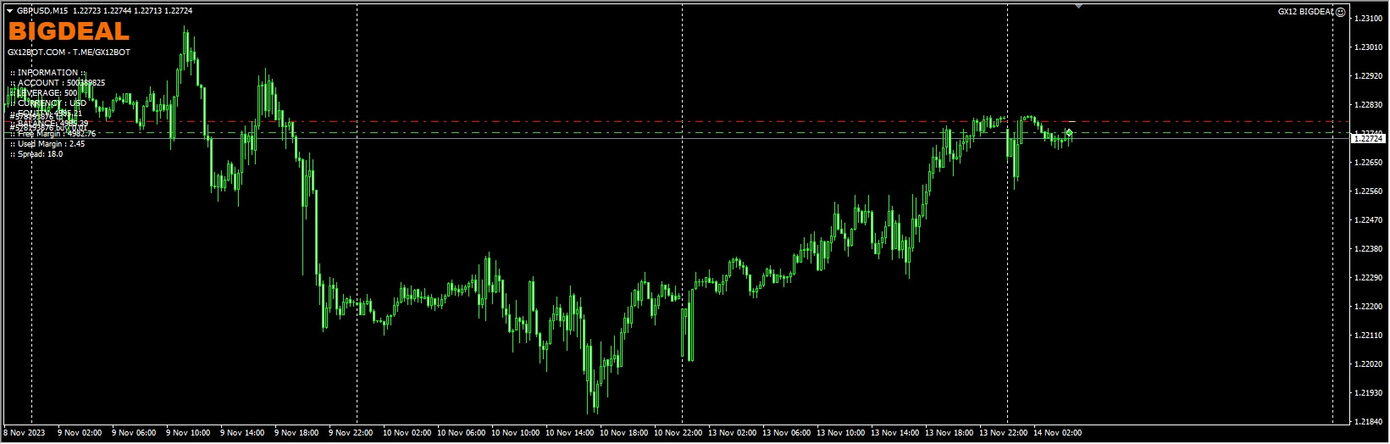Viewport: 1390px width, 444px height.
Task: Click the 'LEVERAGE: 500' line
Action: point(44,93)
